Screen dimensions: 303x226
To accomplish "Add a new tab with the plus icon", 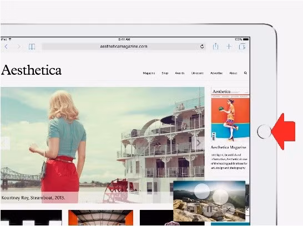I will [229, 47].
